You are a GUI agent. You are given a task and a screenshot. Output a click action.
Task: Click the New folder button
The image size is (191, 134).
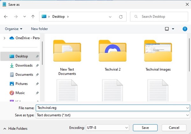(39, 29)
